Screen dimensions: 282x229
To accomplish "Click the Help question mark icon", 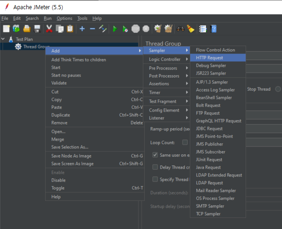I will [x=213, y=29].
